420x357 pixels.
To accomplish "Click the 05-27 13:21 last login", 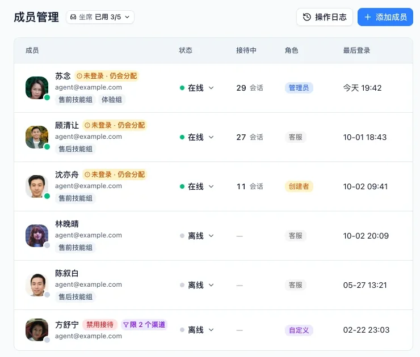I will point(365,285).
